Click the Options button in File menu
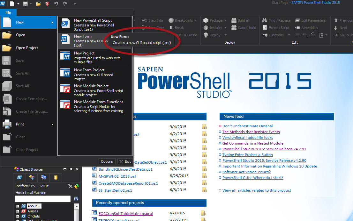Screen dimensions: 353x221 coord(107,161)
